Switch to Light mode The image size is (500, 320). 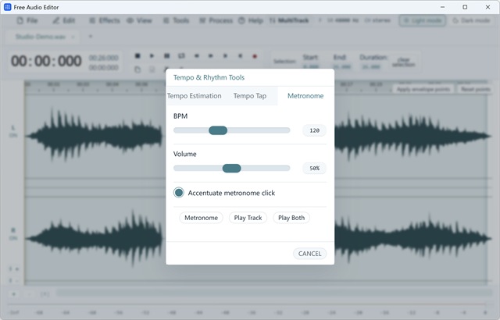pos(422,21)
